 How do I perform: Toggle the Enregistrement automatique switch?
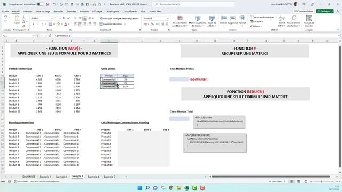(41, 4)
